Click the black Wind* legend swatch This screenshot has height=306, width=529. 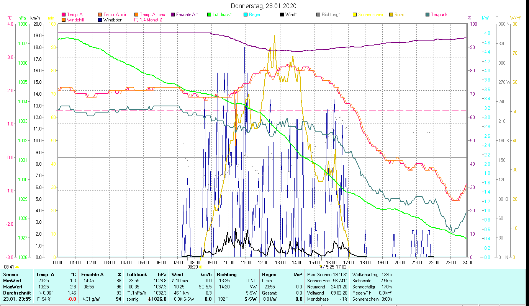point(282,15)
